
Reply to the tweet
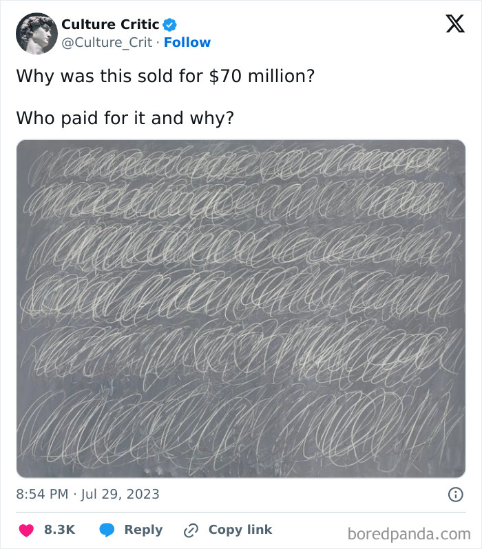(x=143, y=530)
